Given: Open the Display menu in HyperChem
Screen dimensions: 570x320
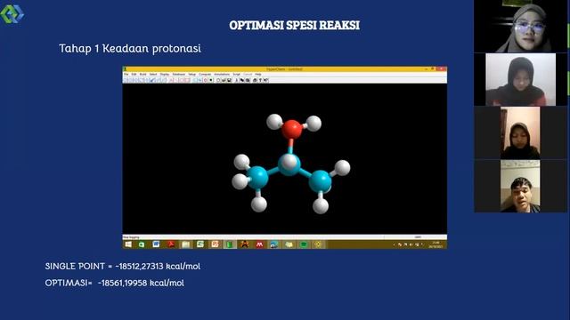Looking at the screenshot, I should click(165, 75).
